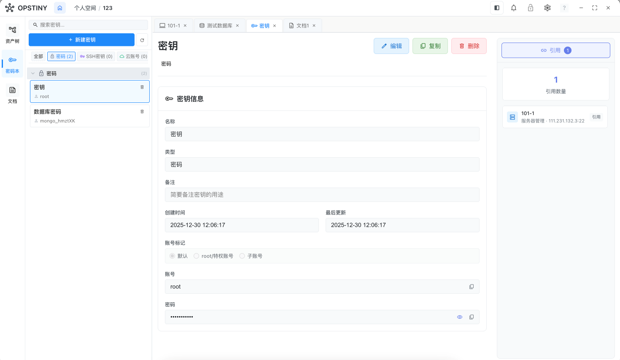Screen dimensions: 620x360
Task: Click 新建密钥 to create a secret
Action: click(x=81, y=40)
